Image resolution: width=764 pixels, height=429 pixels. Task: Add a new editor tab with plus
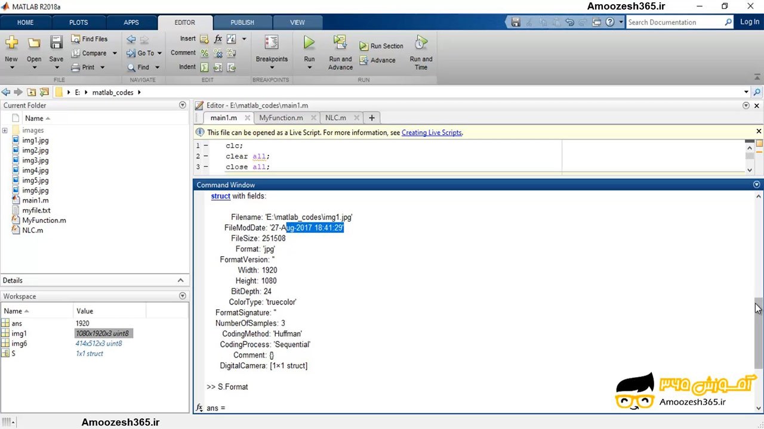pyautogui.click(x=371, y=118)
